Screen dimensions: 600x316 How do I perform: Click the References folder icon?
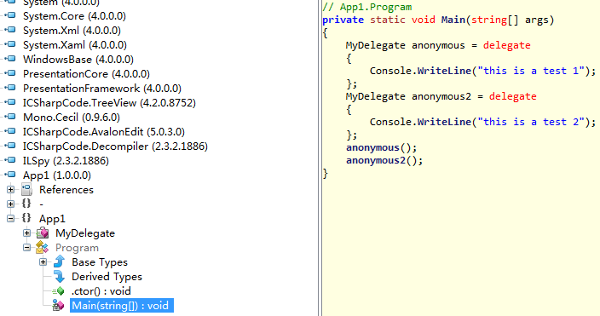coord(26,189)
